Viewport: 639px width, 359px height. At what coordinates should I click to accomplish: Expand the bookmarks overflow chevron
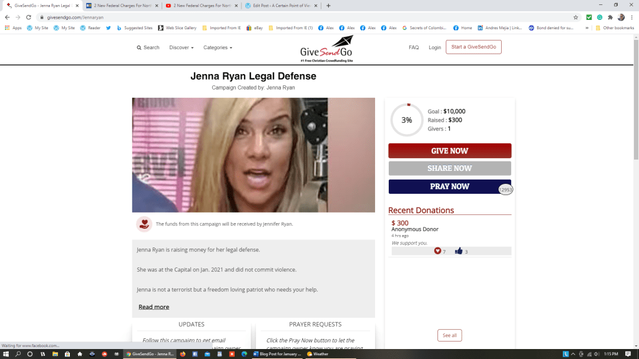pos(587,28)
